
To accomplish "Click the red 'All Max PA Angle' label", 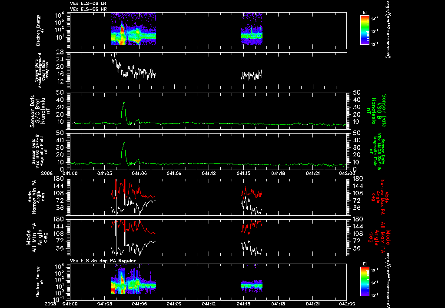I will [379, 237].
